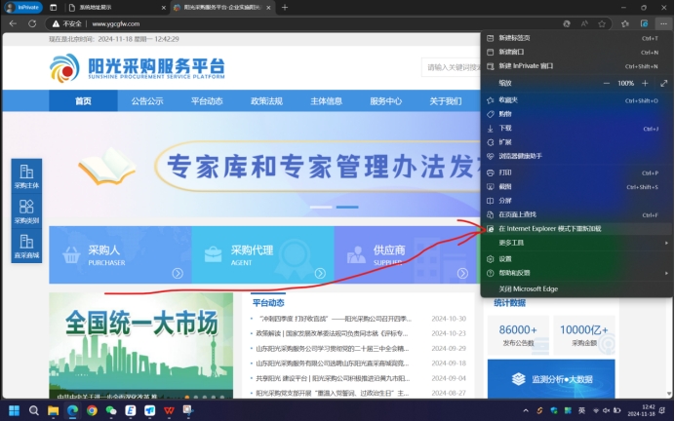The height and width of the screenshot is (421, 675).
Task: Enter full screen from zoom row
Action: [664, 83]
